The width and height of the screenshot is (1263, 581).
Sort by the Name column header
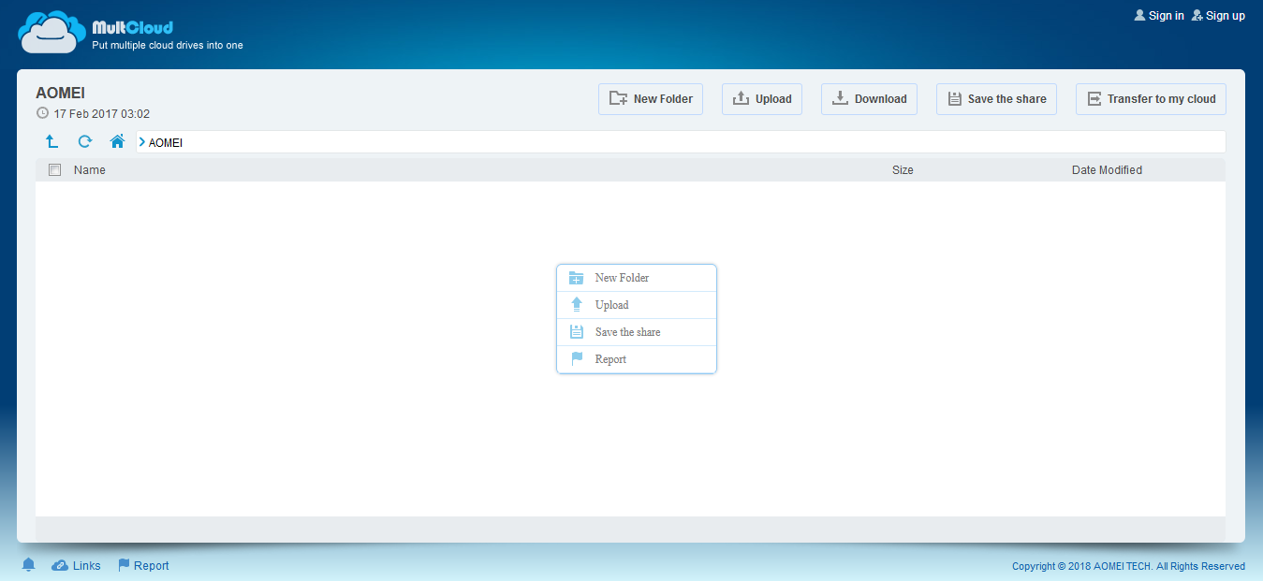[x=90, y=170]
